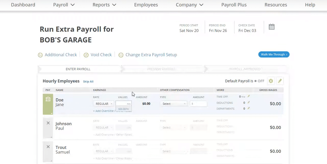Open the Help menu item
The image size is (327, 164).
pyautogui.click(x=310, y=5)
